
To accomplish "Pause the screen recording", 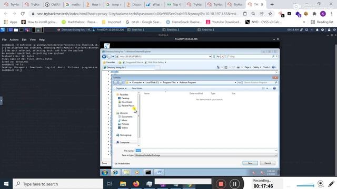I will (234, 184).
